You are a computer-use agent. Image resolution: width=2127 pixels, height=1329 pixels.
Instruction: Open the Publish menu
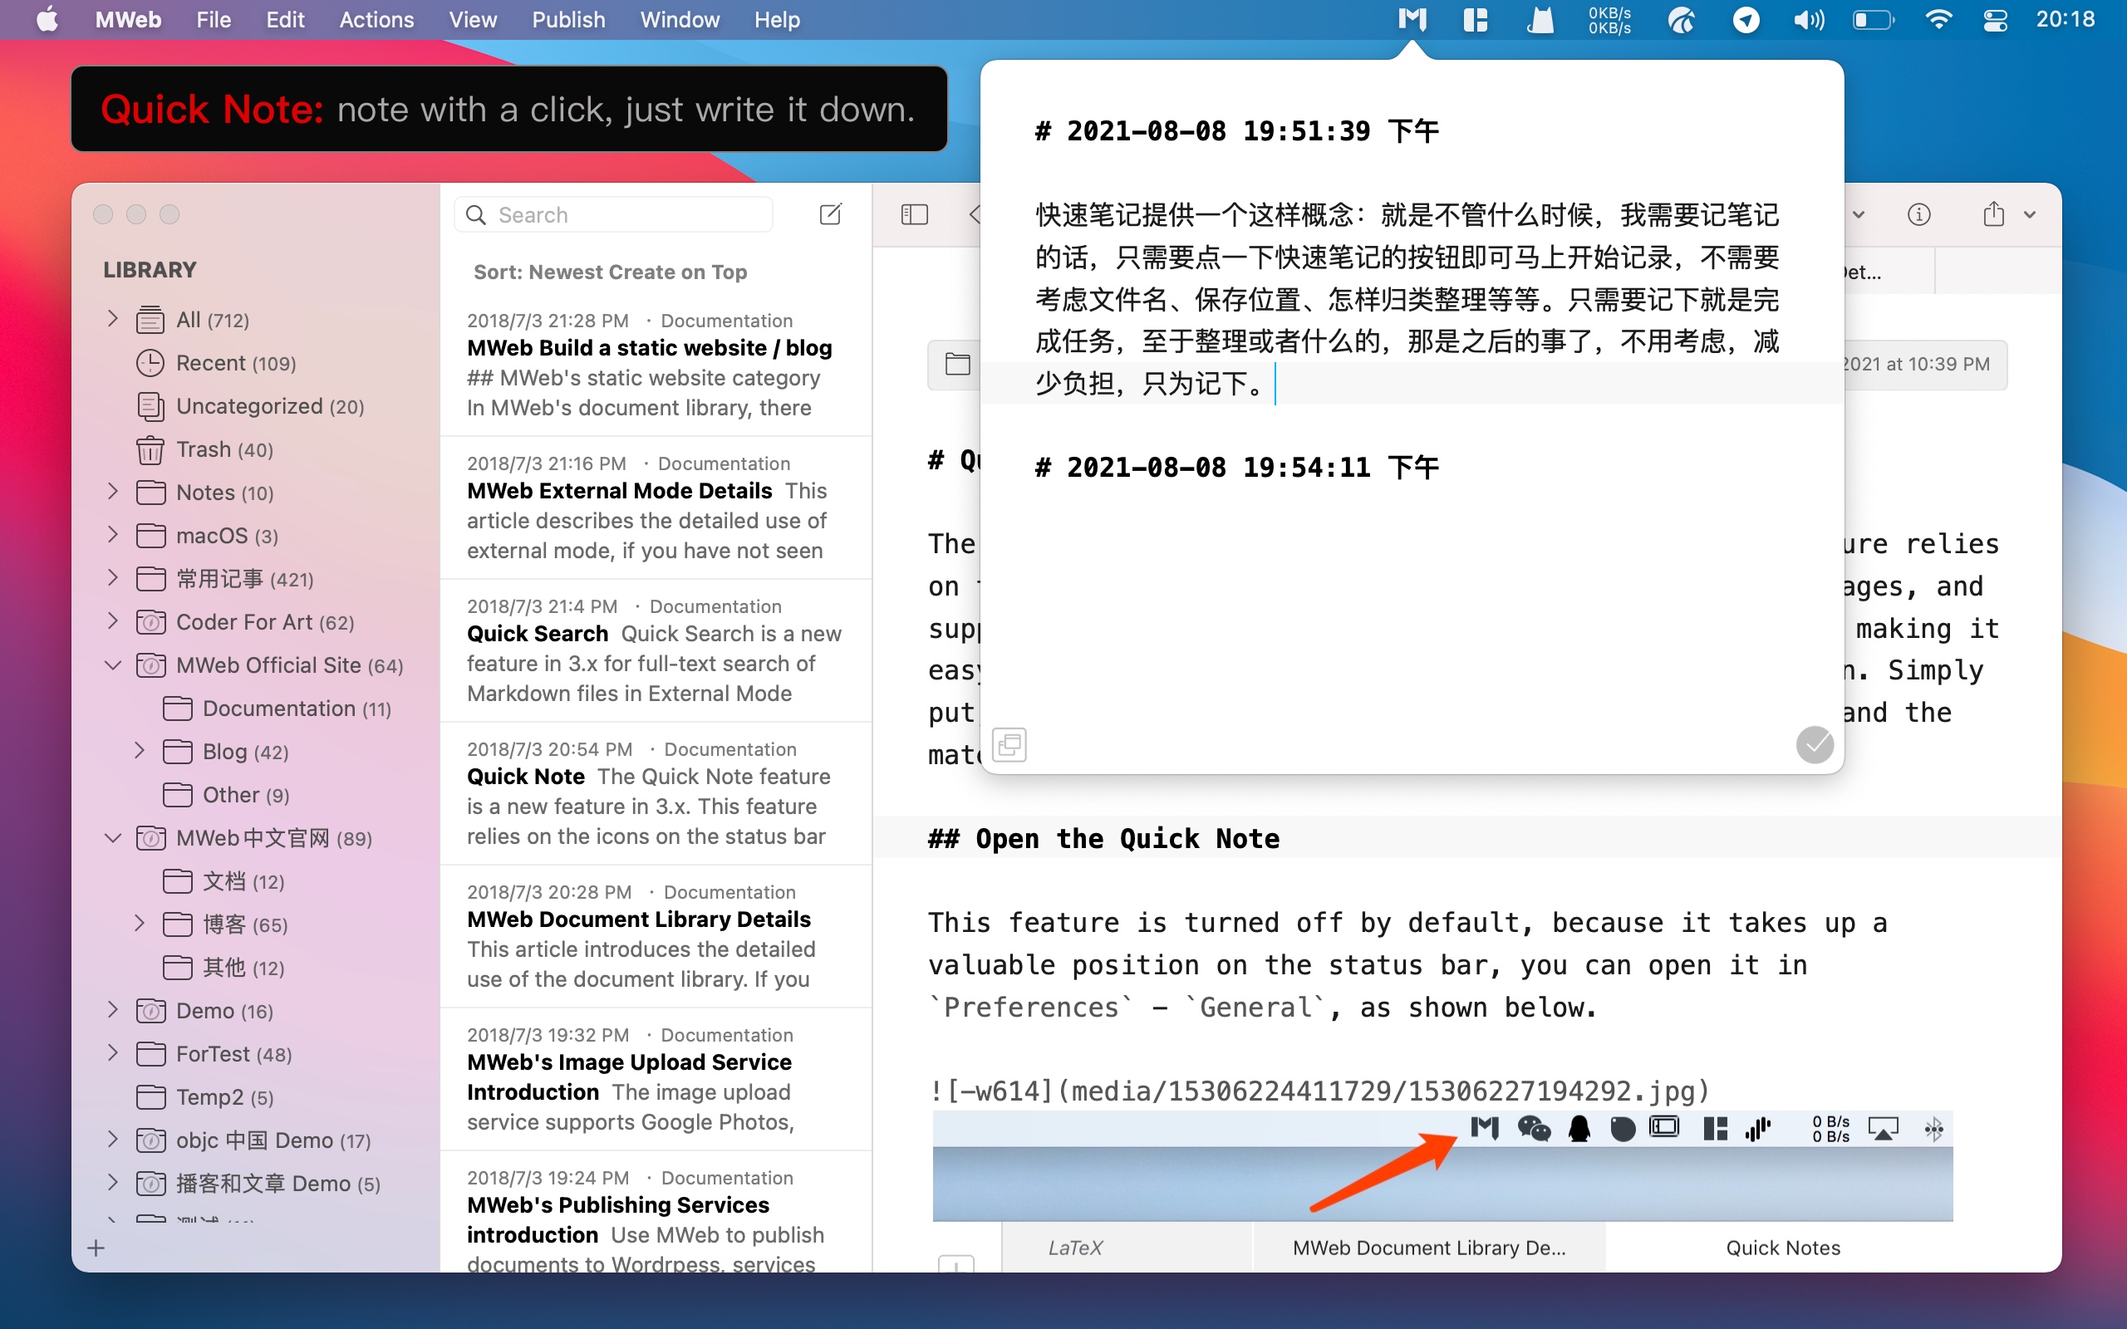click(567, 19)
